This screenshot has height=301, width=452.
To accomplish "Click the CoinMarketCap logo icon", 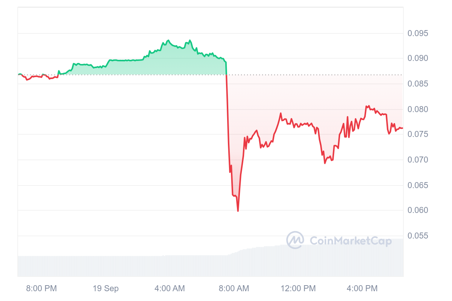I will pos(295,240).
